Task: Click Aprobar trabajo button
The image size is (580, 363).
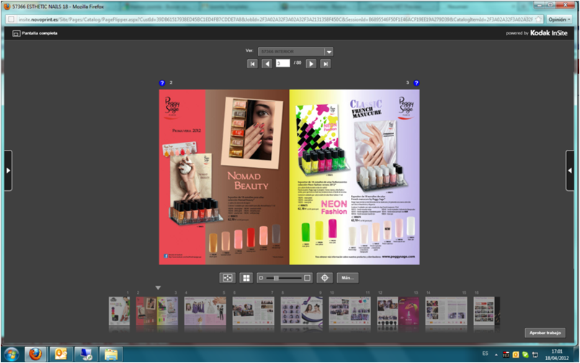Action: [x=545, y=333]
